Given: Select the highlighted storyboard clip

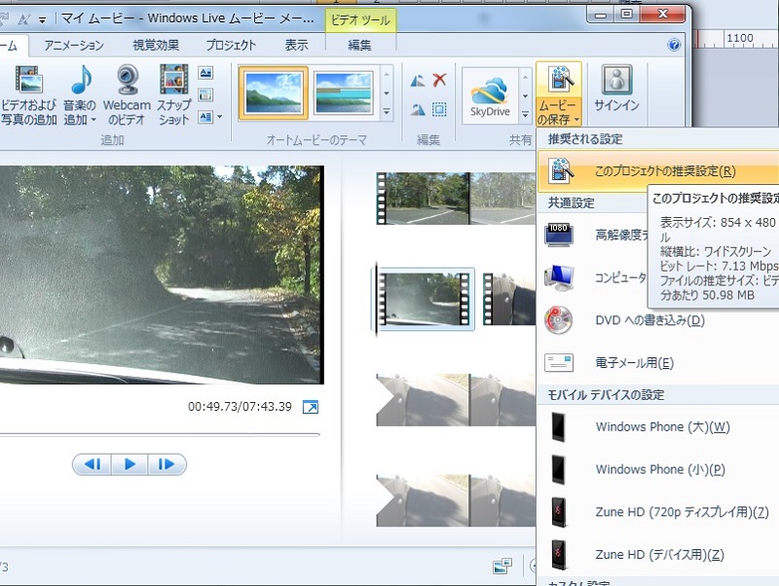Looking at the screenshot, I should point(425,300).
